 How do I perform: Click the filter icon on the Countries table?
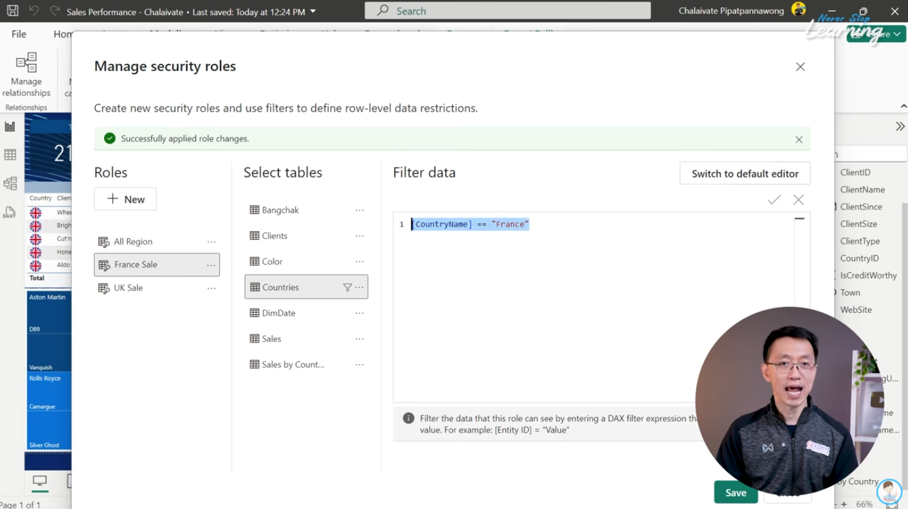tap(348, 286)
